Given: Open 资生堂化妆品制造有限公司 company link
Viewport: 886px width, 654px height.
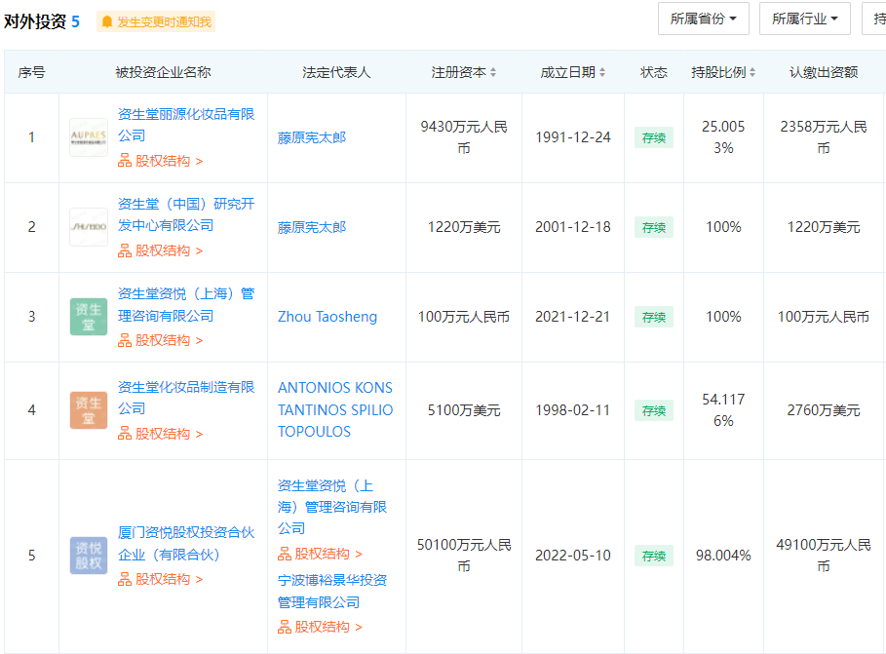Looking at the screenshot, I should [186, 398].
